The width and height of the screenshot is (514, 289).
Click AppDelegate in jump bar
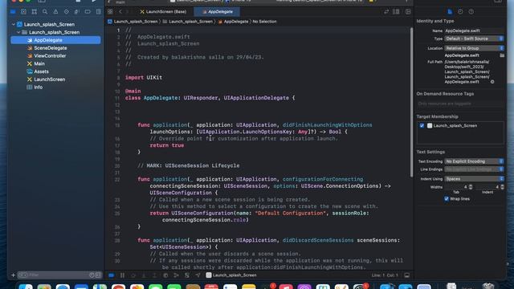coord(233,22)
